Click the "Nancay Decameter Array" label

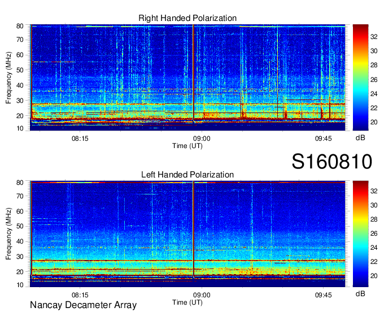(x=83, y=305)
